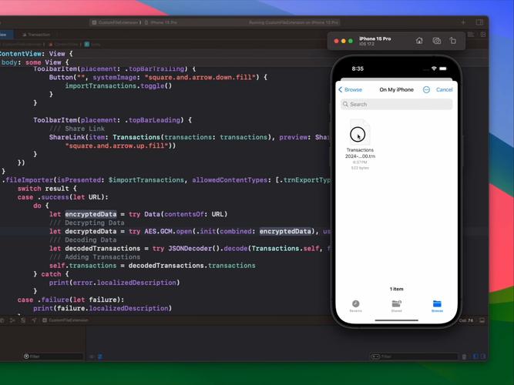The image size is (514, 385).
Task: Click the trash icon to clear console
Action: pyautogui.click(x=462, y=357)
